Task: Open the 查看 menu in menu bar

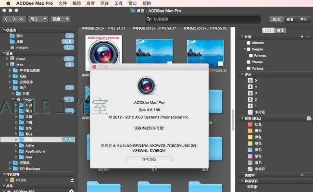Action: click(x=90, y=3)
